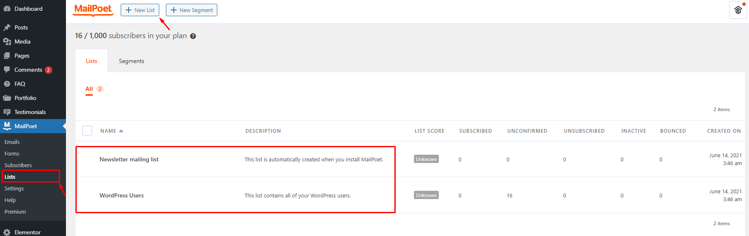Click the Dashboard gauge icon

point(7,9)
